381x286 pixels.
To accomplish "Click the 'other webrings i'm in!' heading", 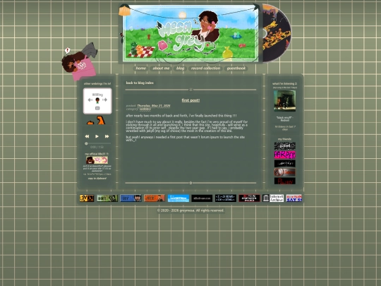I will [97, 83].
